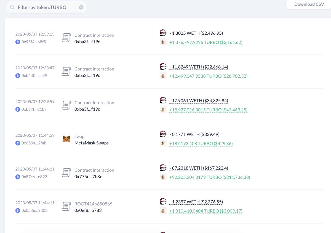This screenshot has height=233, width=331.
Task: Open +1,376,797.9296 TURBO amount link
Action: tap(206, 43)
